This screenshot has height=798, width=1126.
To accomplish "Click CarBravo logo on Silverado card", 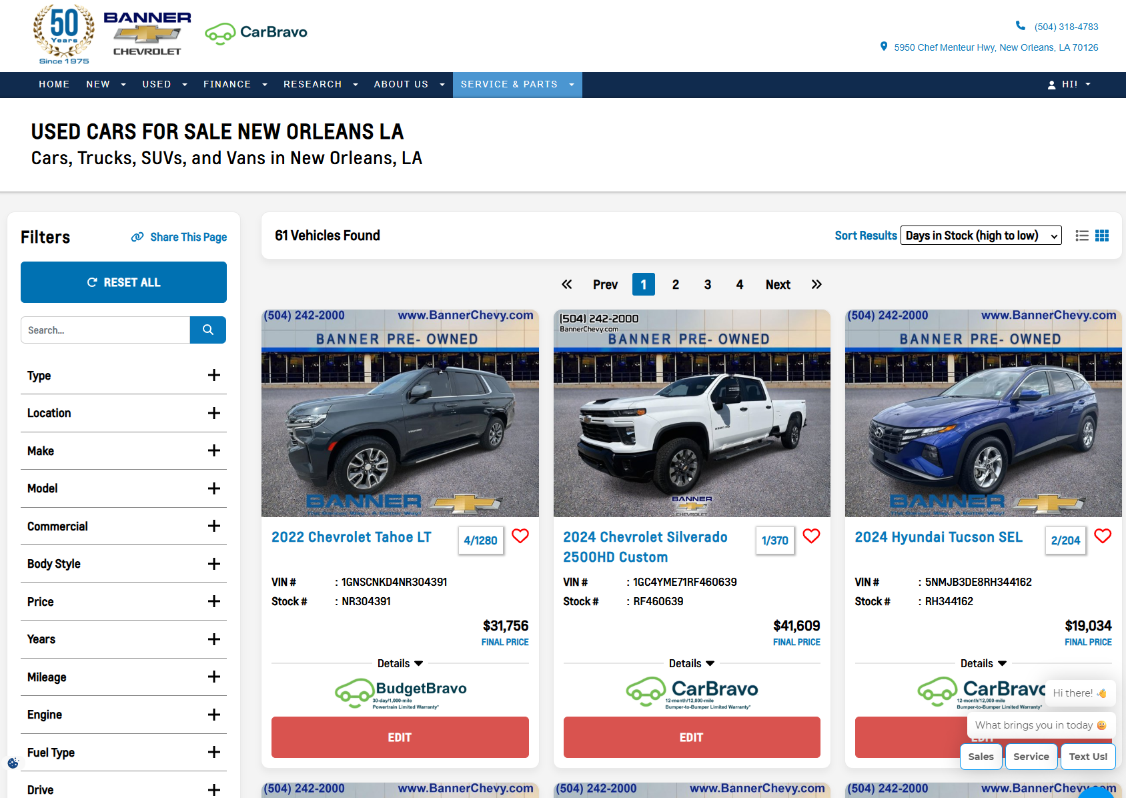I will coord(692,694).
